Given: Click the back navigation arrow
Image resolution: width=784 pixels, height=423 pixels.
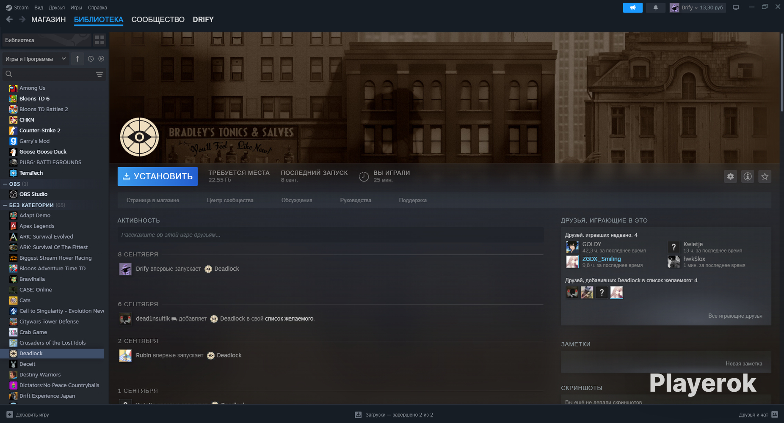Looking at the screenshot, I should point(9,19).
